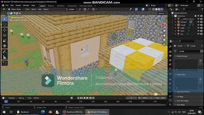
Task: Open the Output properties tab
Action: [x=170, y=56]
